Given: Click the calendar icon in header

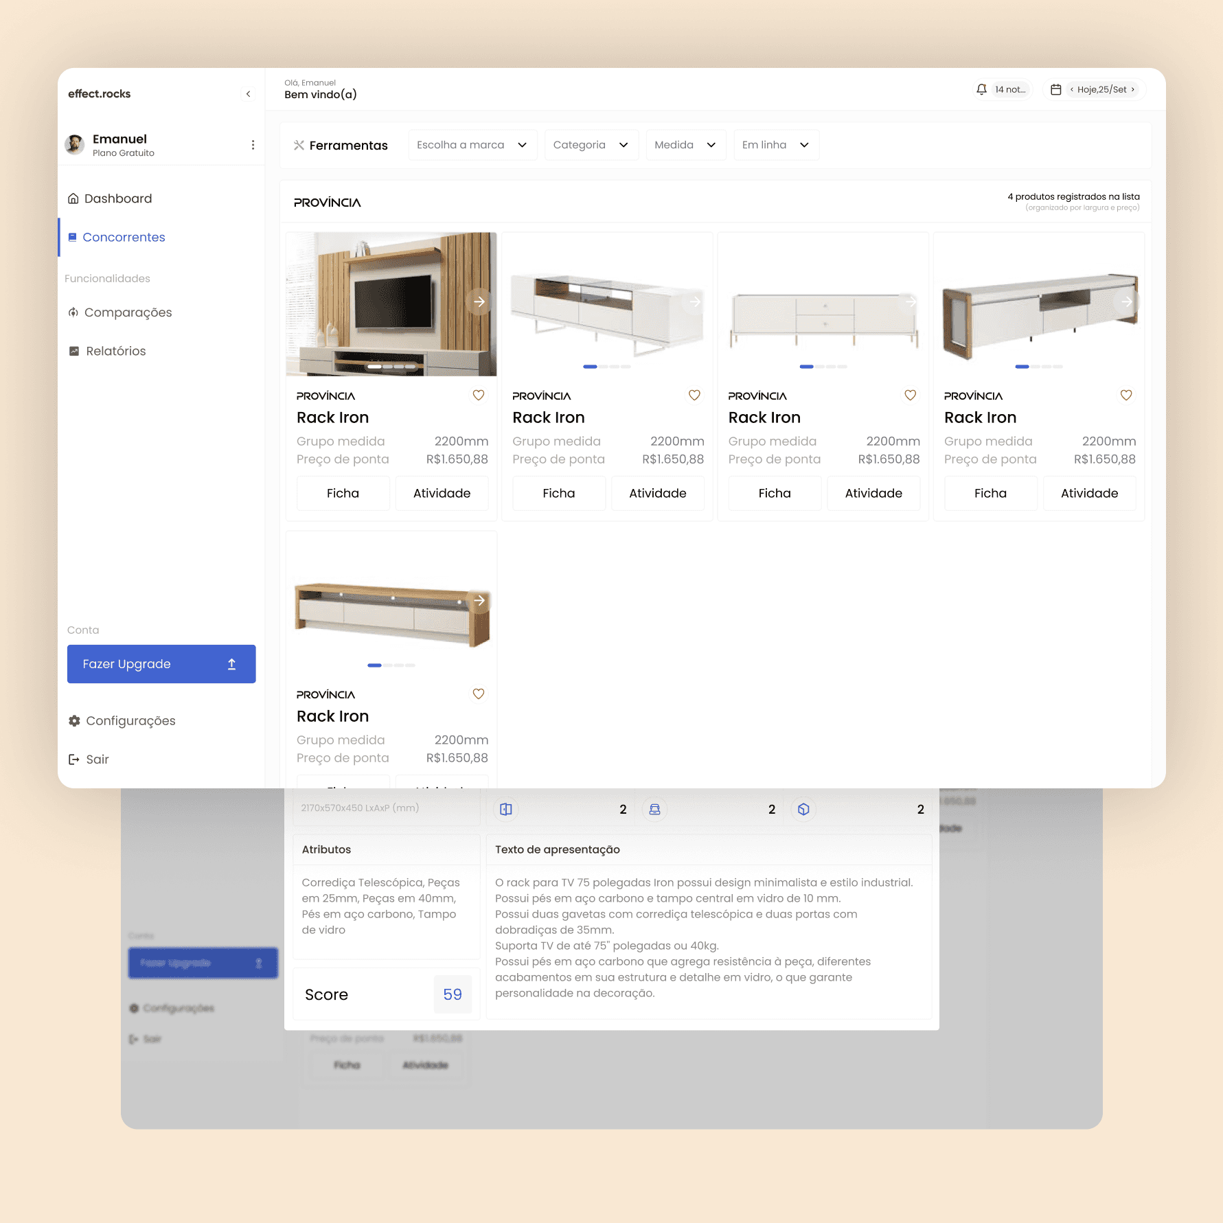Looking at the screenshot, I should pyautogui.click(x=1056, y=89).
